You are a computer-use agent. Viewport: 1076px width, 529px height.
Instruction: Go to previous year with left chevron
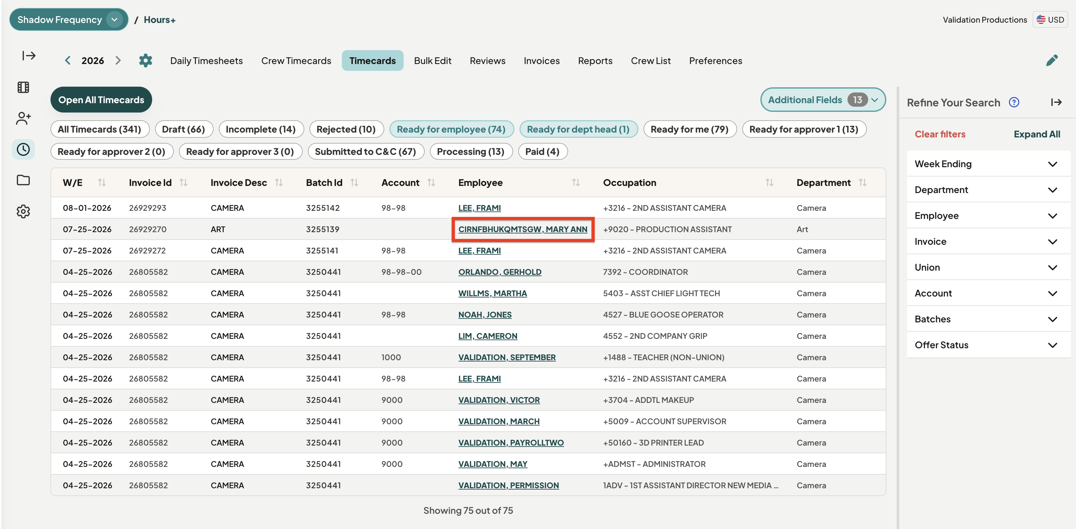[68, 60]
